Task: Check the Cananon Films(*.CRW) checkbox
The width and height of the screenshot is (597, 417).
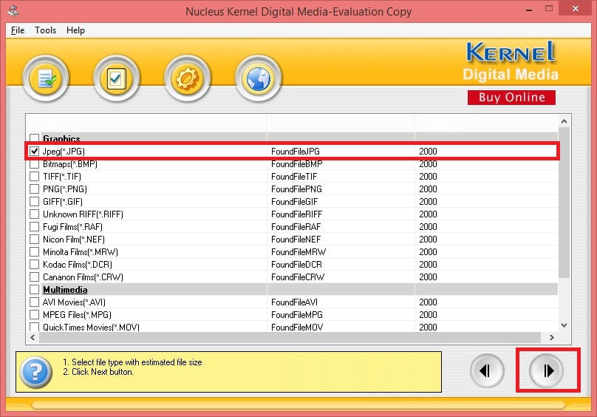Action: [34, 277]
